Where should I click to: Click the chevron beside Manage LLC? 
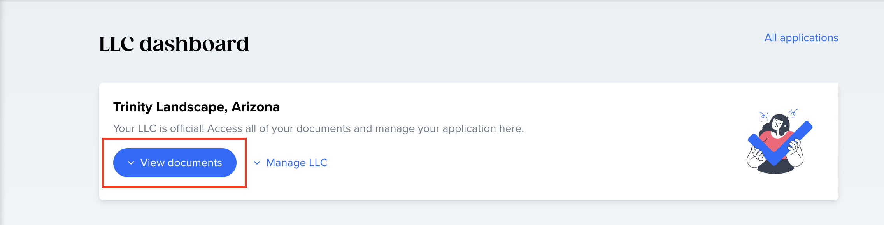(x=257, y=163)
